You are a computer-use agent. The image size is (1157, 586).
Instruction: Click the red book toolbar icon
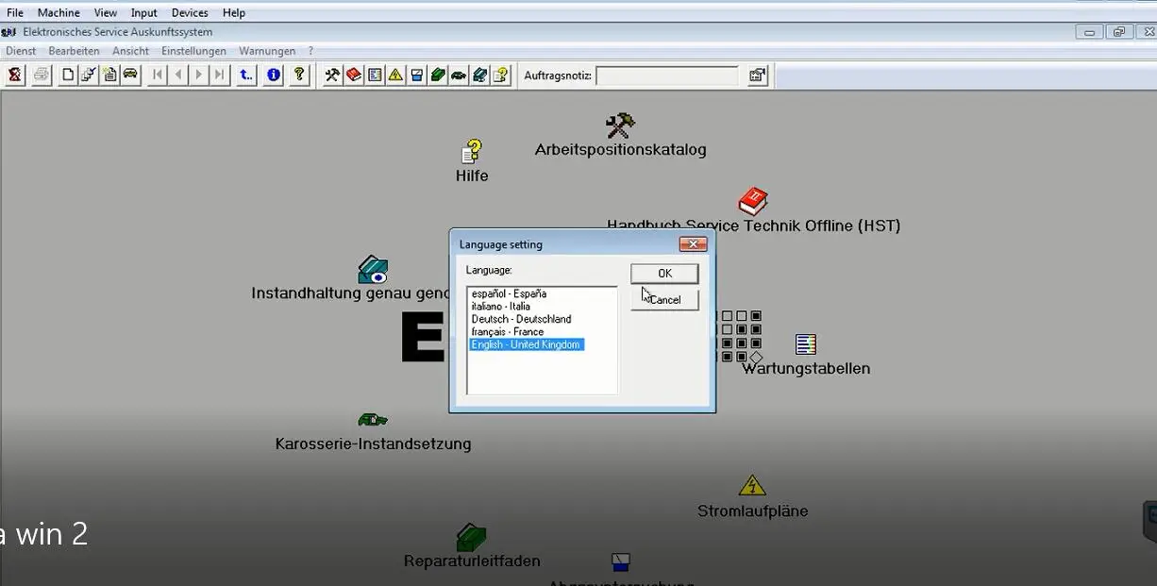pyautogui.click(x=354, y=75)
